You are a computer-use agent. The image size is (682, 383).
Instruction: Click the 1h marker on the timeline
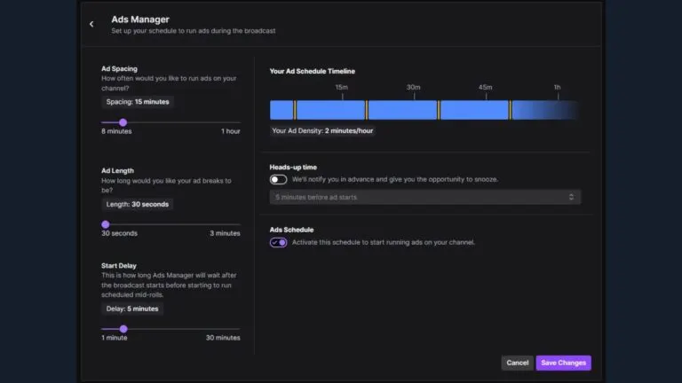[x=557, y=87]
